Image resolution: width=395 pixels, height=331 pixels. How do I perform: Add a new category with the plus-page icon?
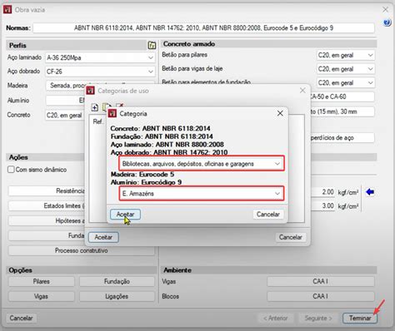pyautogui.click(x=95, y=107)
